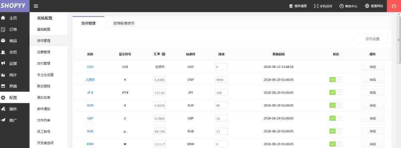
Task: Open 本土化设置 in the settings submenu
Action: [45, 75]
